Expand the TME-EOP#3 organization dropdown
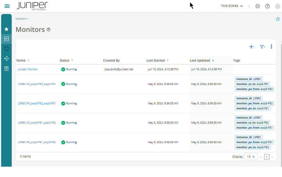 232,6
